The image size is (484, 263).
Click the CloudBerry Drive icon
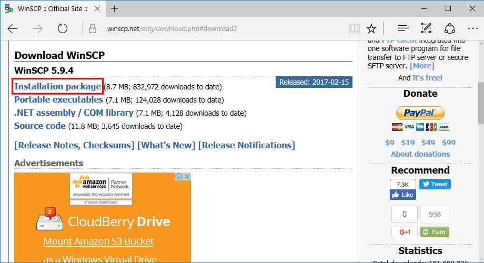[x=49, y=219]
